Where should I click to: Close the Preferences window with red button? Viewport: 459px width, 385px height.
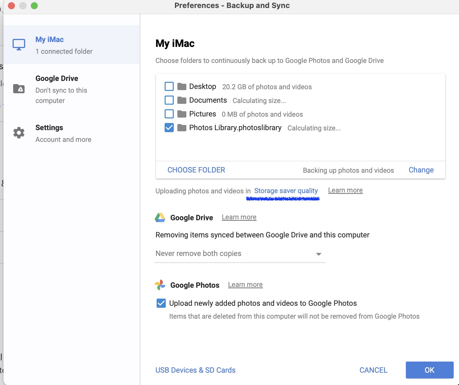tap(11, 6)
